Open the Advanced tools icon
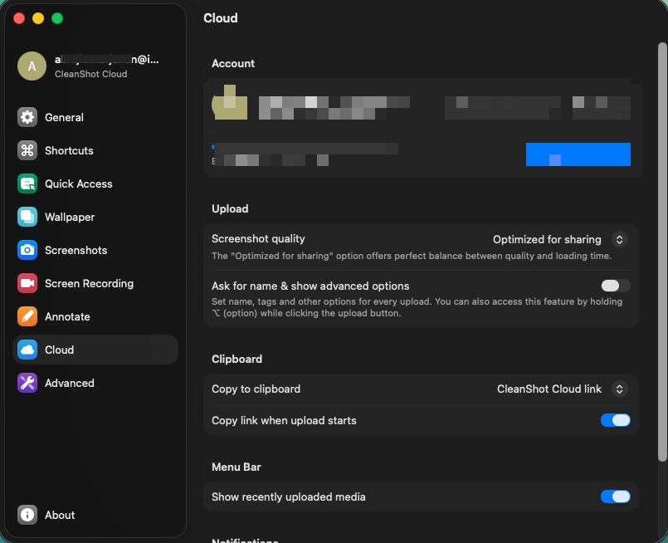The width and height of the screenshot is (668, 543). [x=27, y=383]
